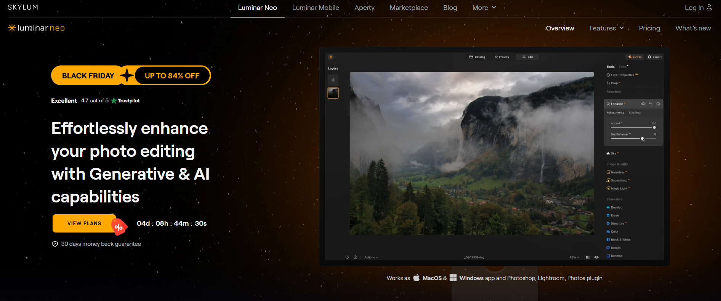This screenshot has width=721, height=301.
Task: Click the shield icon beside money back guarantee
Action: (55, 244)
